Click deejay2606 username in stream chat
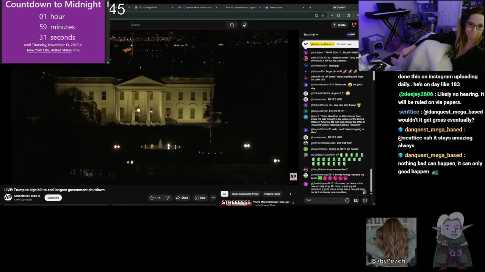485x272 pixels. (x=416, y=94)
